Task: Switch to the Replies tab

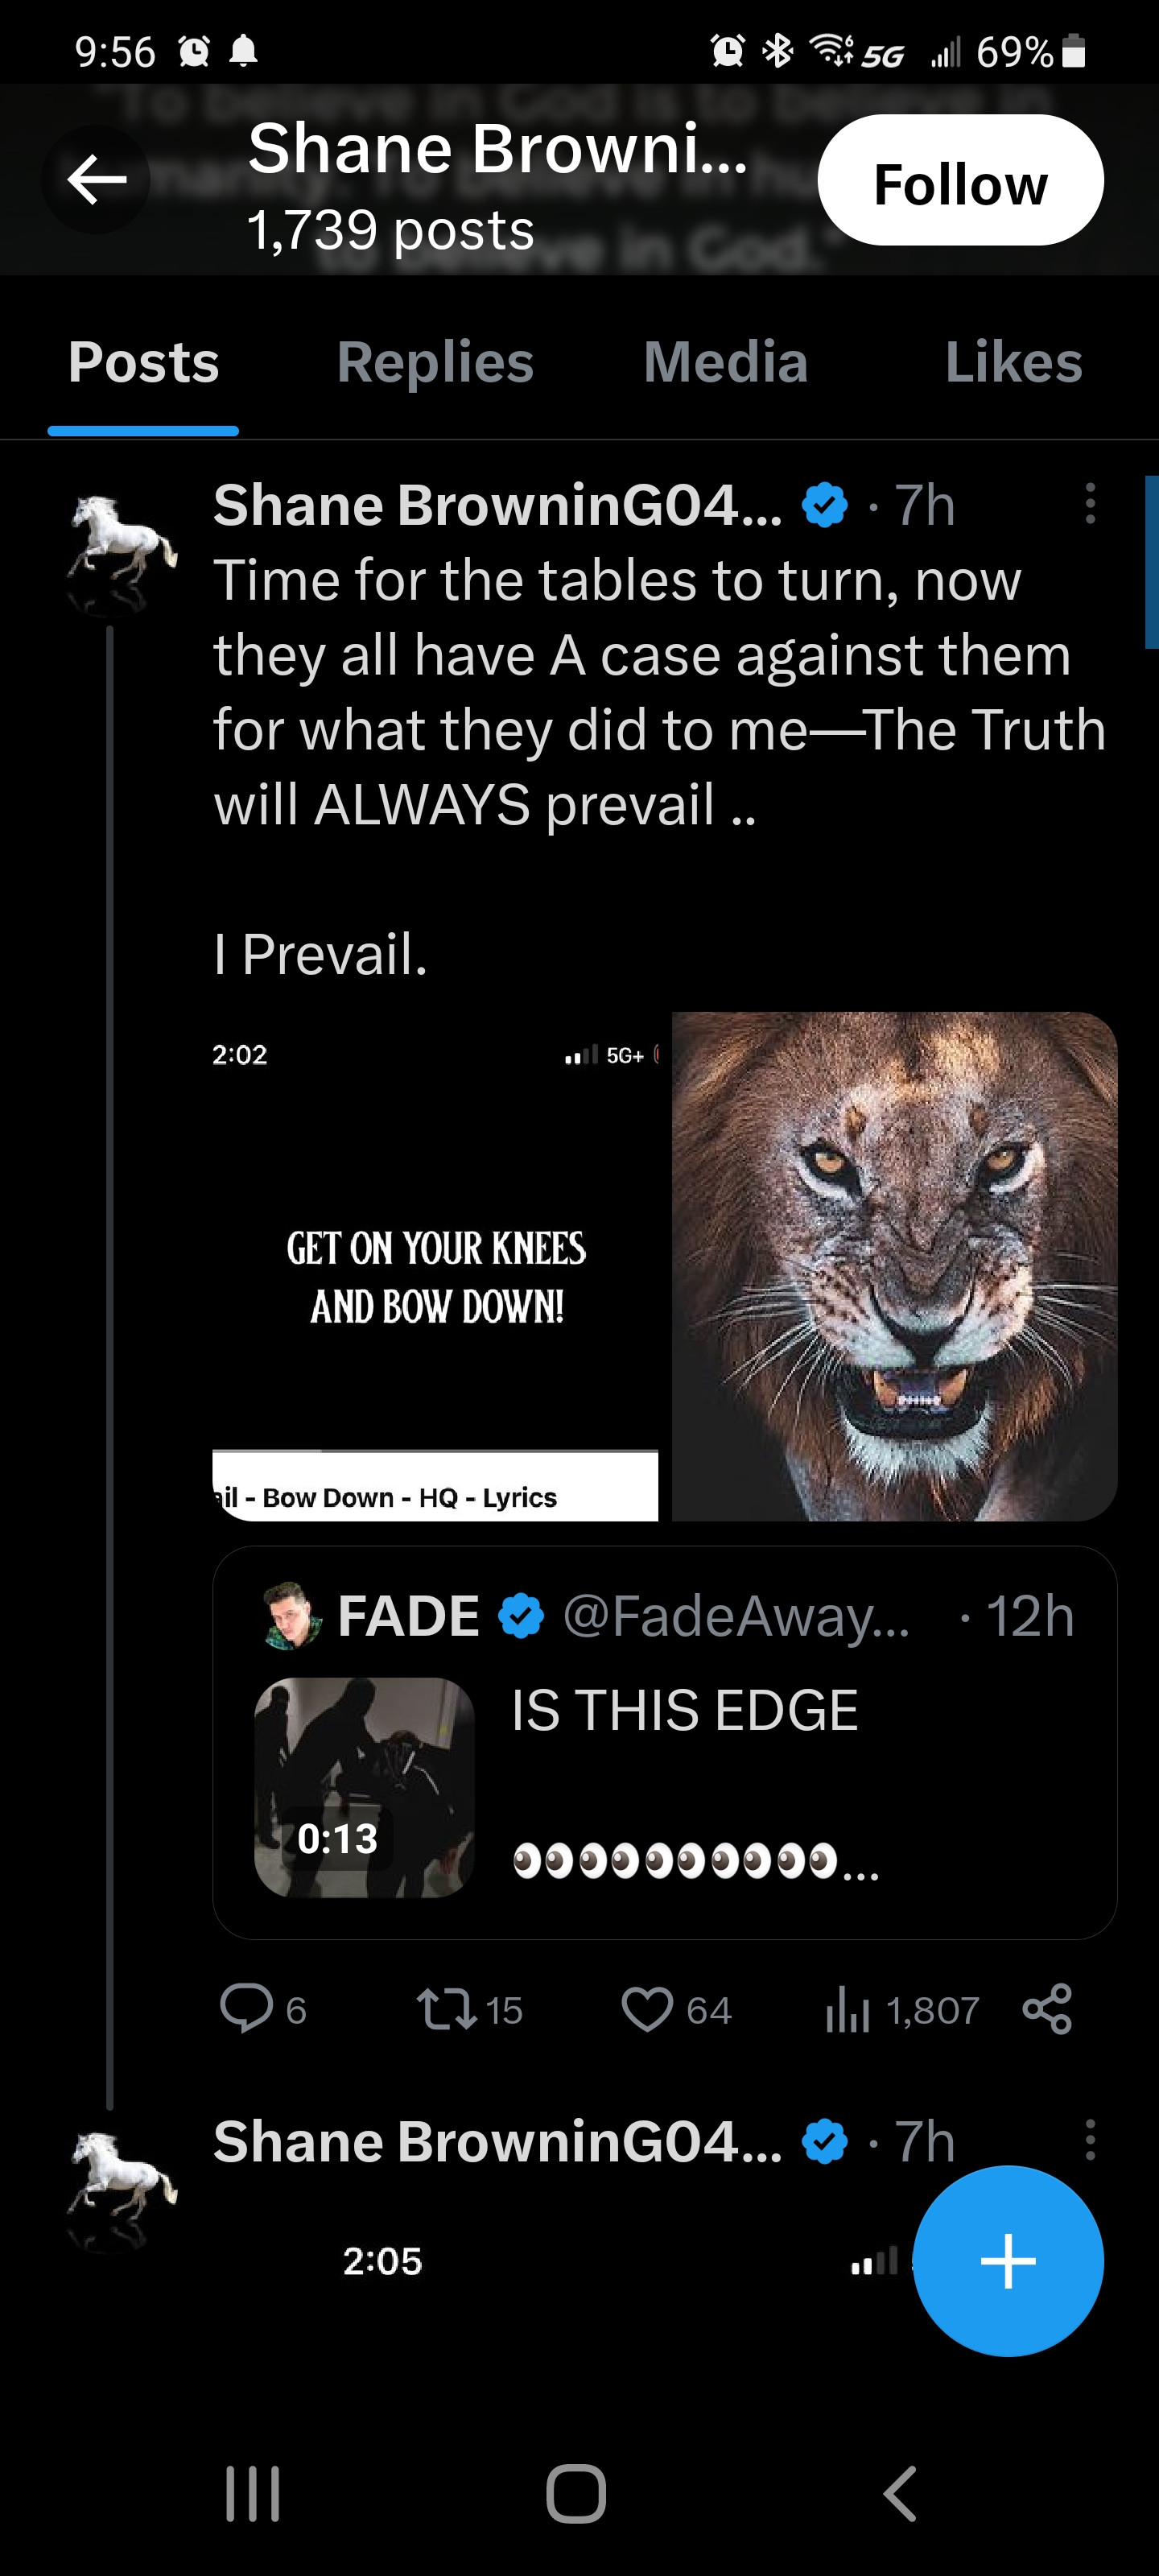Action: [x=435, y=362]
